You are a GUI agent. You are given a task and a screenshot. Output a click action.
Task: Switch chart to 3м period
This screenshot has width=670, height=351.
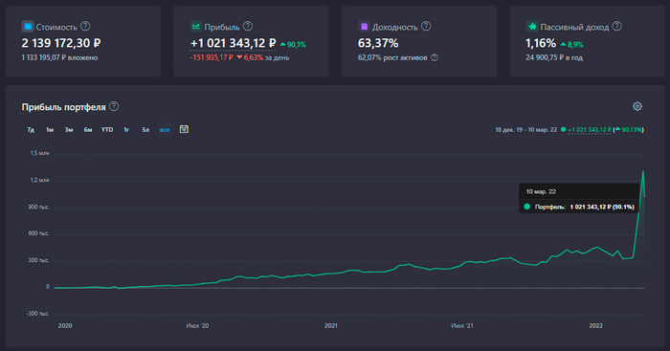coord(69,130)
